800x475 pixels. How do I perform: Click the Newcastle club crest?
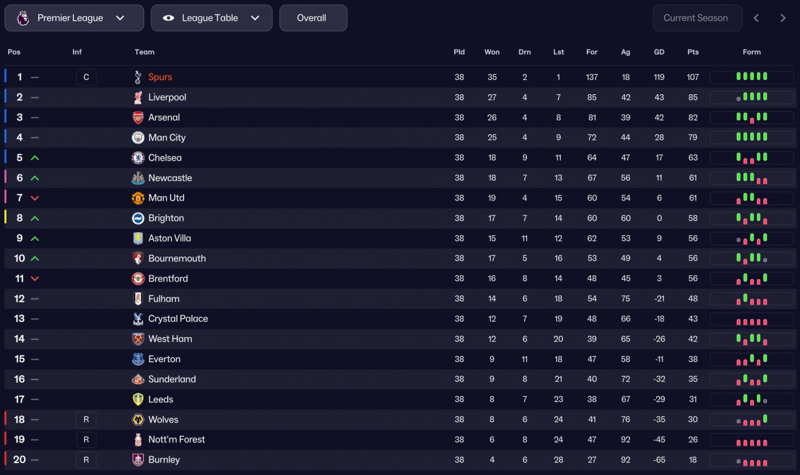[x=138, y=178]
